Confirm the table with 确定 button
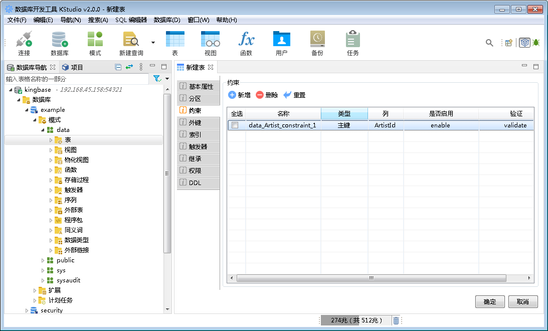548x331 pixels. (x=490, y=301)
